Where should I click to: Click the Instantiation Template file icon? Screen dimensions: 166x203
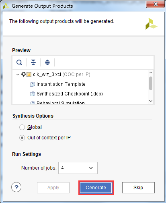point(33,84)
